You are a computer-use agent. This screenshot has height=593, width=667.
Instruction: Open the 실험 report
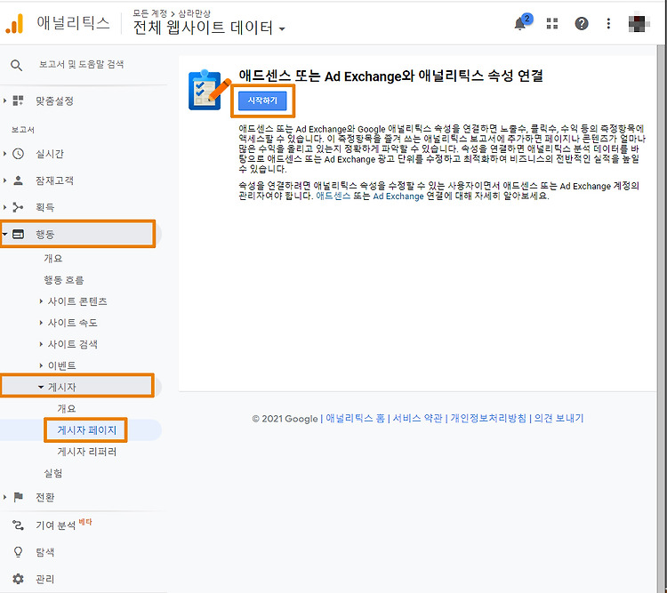(x=52, y=473)
